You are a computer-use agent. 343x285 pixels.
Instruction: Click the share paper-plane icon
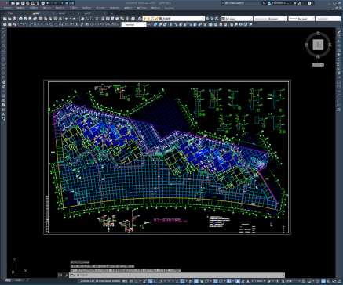(x=67, y=3)
